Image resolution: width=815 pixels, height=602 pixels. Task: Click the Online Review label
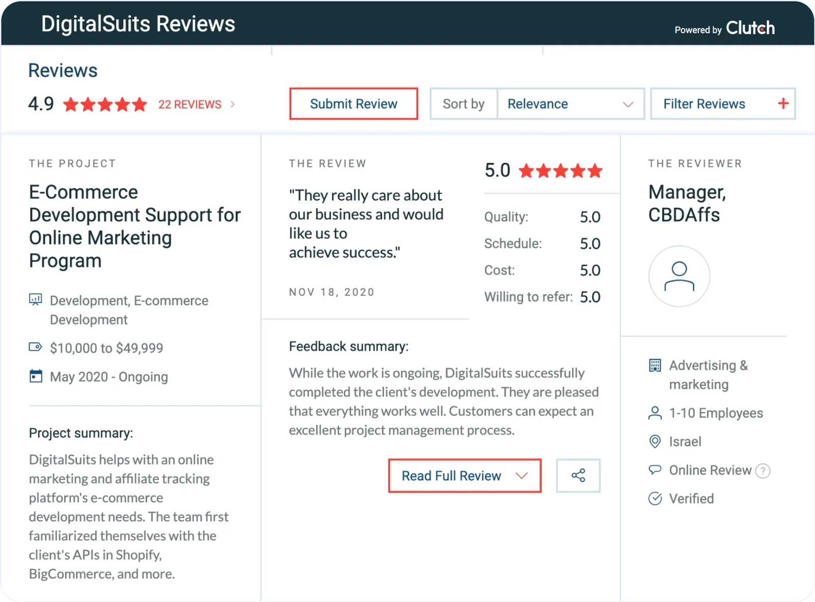(710, 470)
